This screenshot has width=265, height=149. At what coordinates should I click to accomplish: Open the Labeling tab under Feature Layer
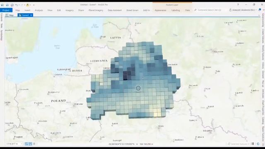176,10
